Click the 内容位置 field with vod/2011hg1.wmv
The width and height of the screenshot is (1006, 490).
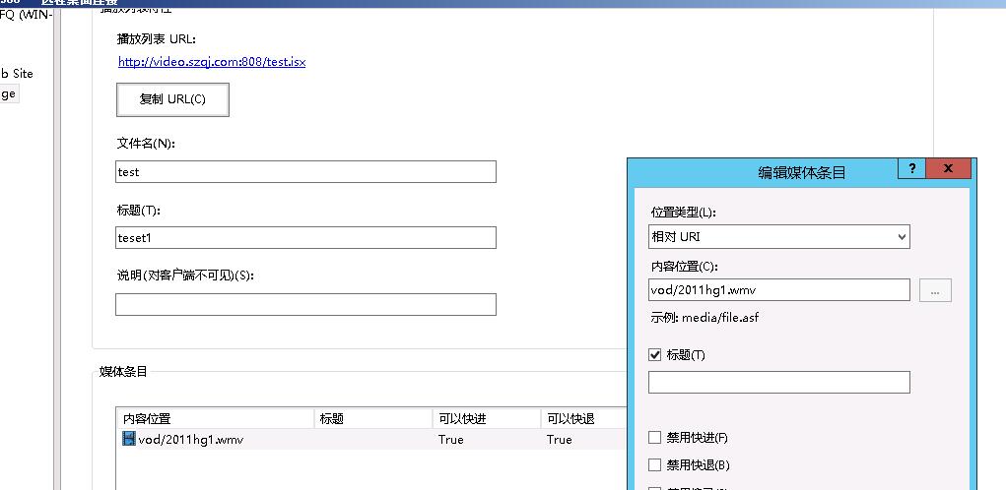point(778,289)
